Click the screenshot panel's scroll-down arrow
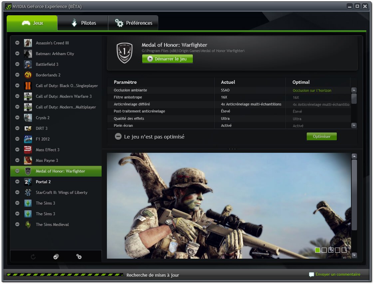 354,255
